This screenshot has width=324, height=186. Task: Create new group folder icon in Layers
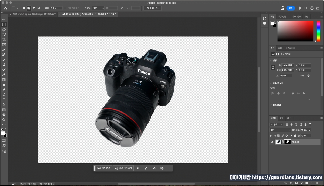point(306,183)
